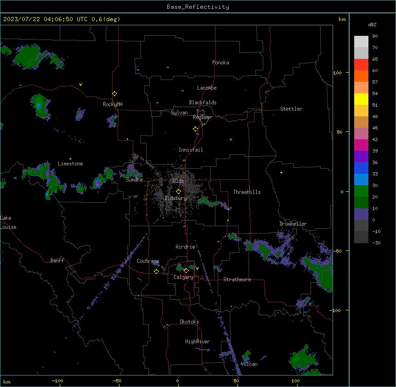This screenshot has width=396, height=387.
Task: Select the Cochrane label
Action: pyautogui.click(x=148, y=261)
